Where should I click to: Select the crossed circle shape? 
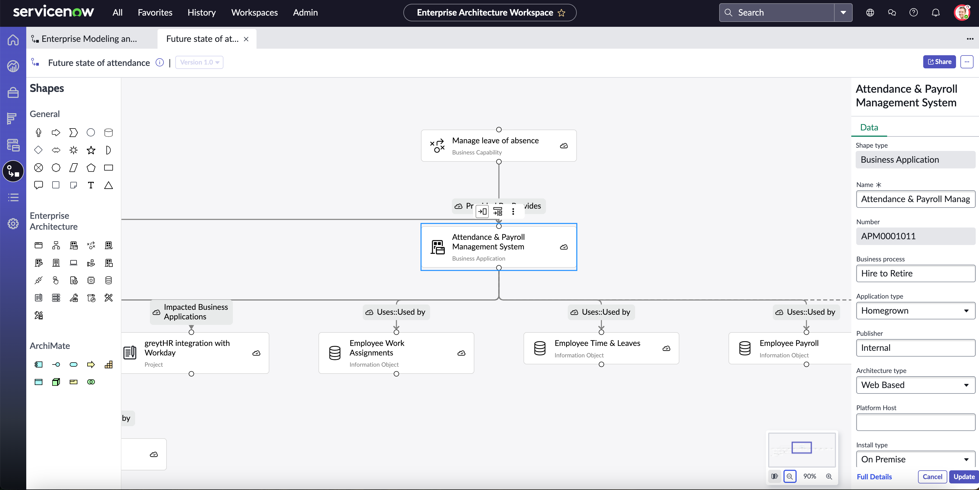tap(38, 168)
